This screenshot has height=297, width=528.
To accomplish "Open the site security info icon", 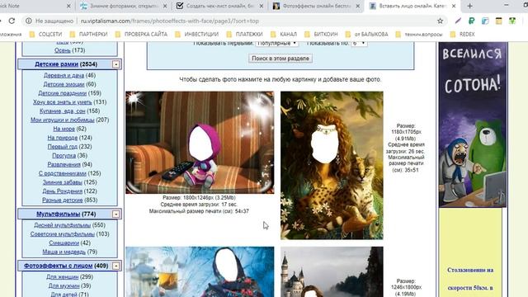I will click(x=29, y=21).
